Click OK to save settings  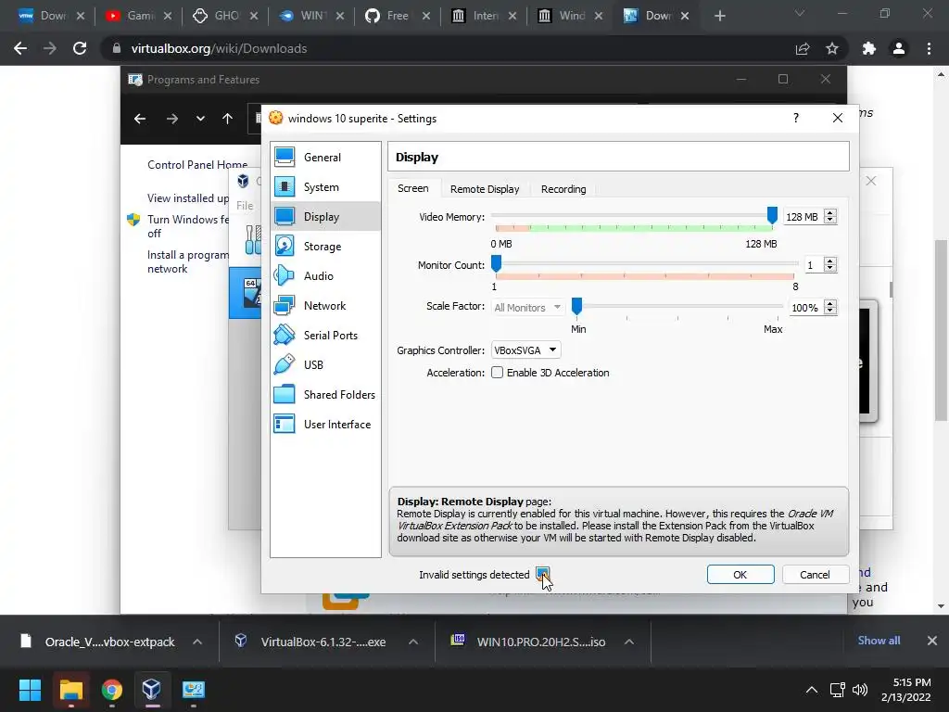740,575
